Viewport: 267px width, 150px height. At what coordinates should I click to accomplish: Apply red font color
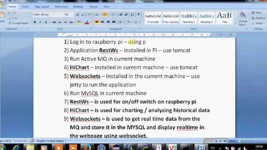87,22
